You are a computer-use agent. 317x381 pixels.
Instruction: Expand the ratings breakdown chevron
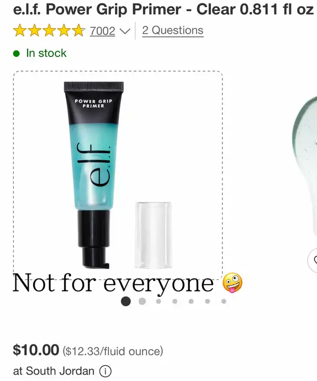point(125,31)
